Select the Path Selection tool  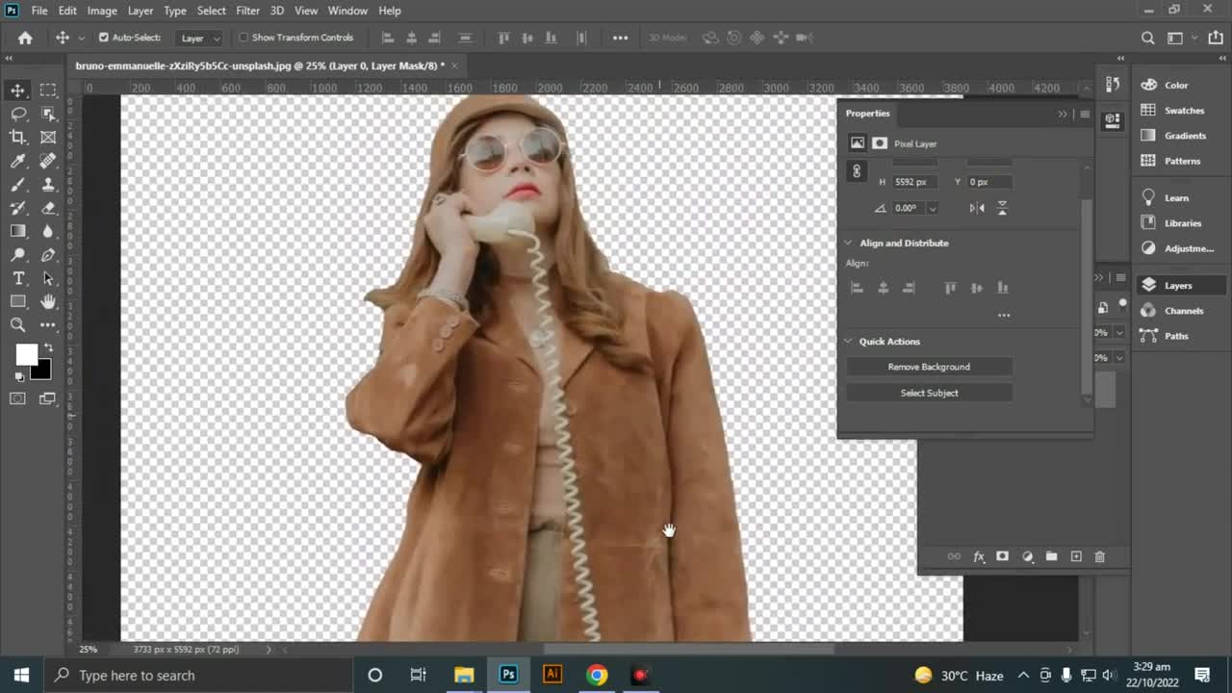tap(48, 278)
